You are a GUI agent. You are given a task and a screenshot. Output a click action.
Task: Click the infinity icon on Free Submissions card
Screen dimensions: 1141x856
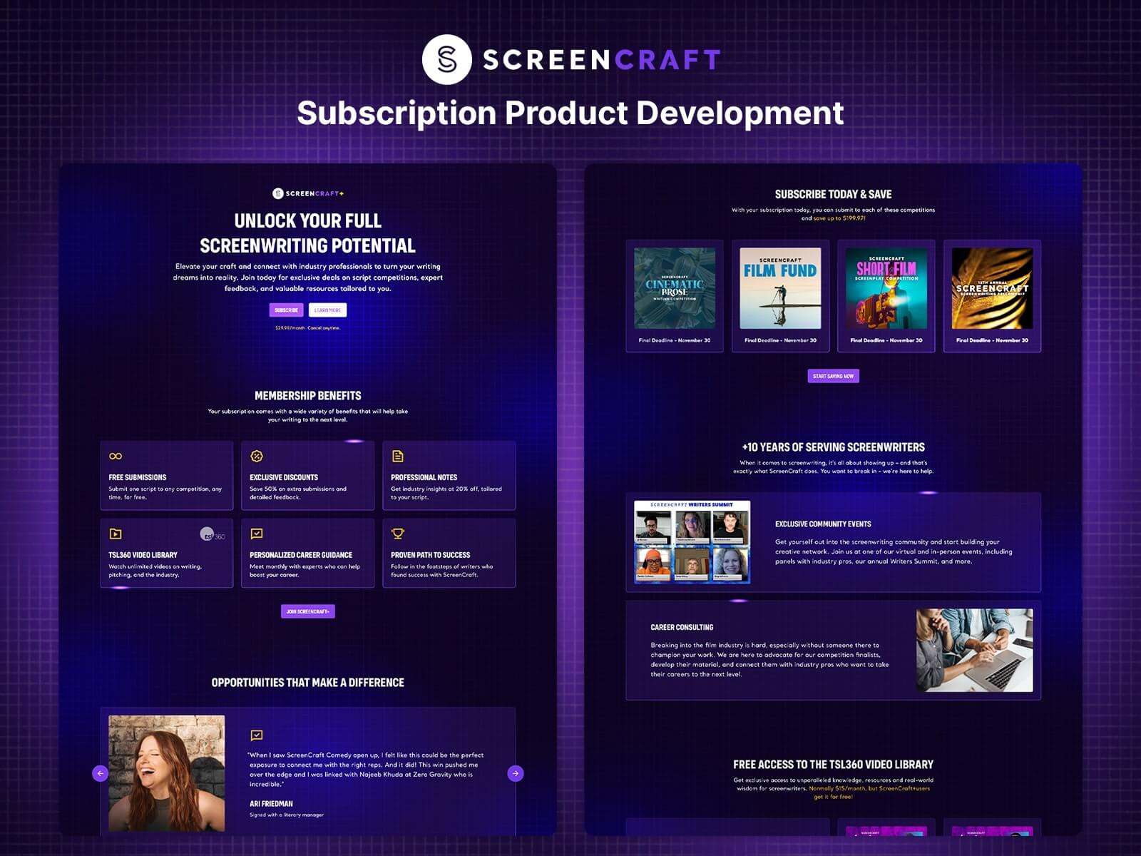116,456
